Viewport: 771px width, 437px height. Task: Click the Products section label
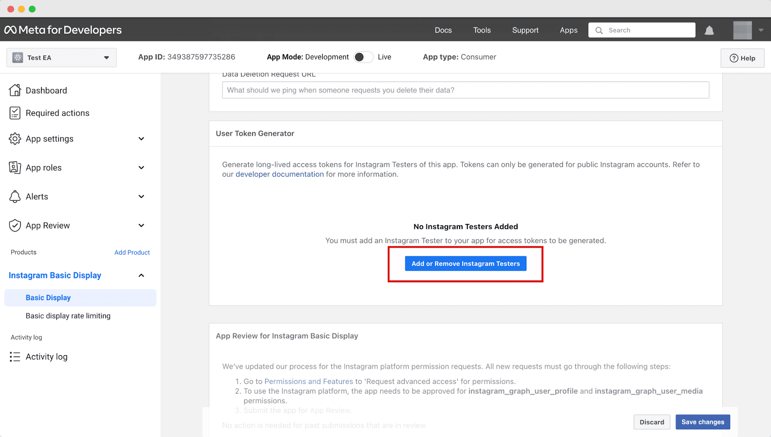(24, 252)
